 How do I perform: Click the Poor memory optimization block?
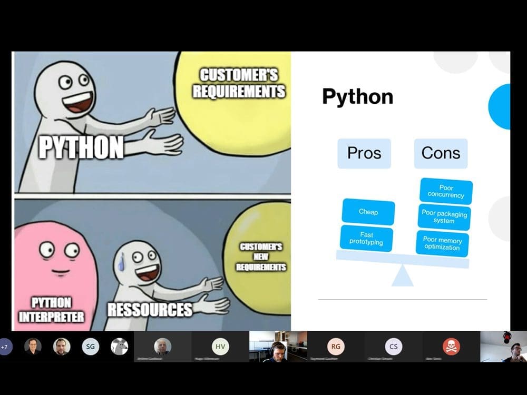point(442,243)
